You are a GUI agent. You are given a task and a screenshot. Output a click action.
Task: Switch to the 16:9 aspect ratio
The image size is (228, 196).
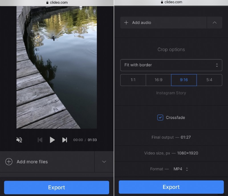158,80
